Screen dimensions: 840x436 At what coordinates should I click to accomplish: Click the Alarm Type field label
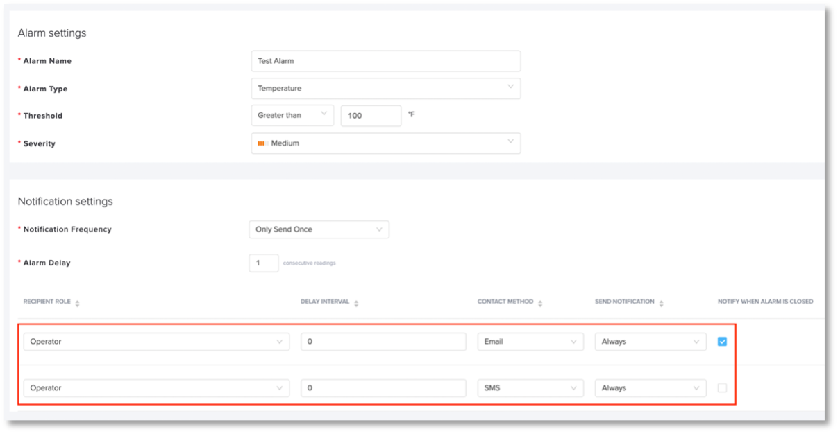tap(46, 89)
